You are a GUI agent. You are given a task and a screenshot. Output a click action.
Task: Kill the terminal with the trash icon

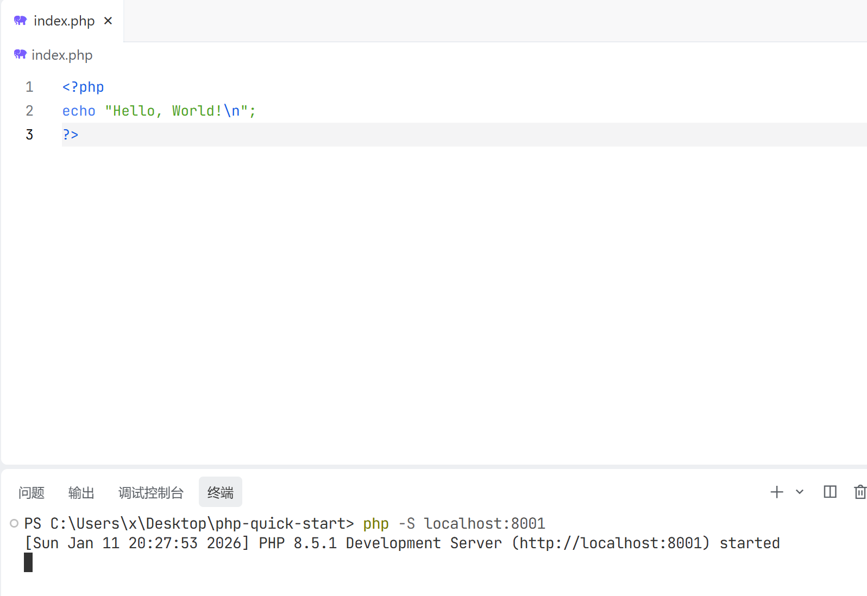pyautogui.click(x=859, y=492)
